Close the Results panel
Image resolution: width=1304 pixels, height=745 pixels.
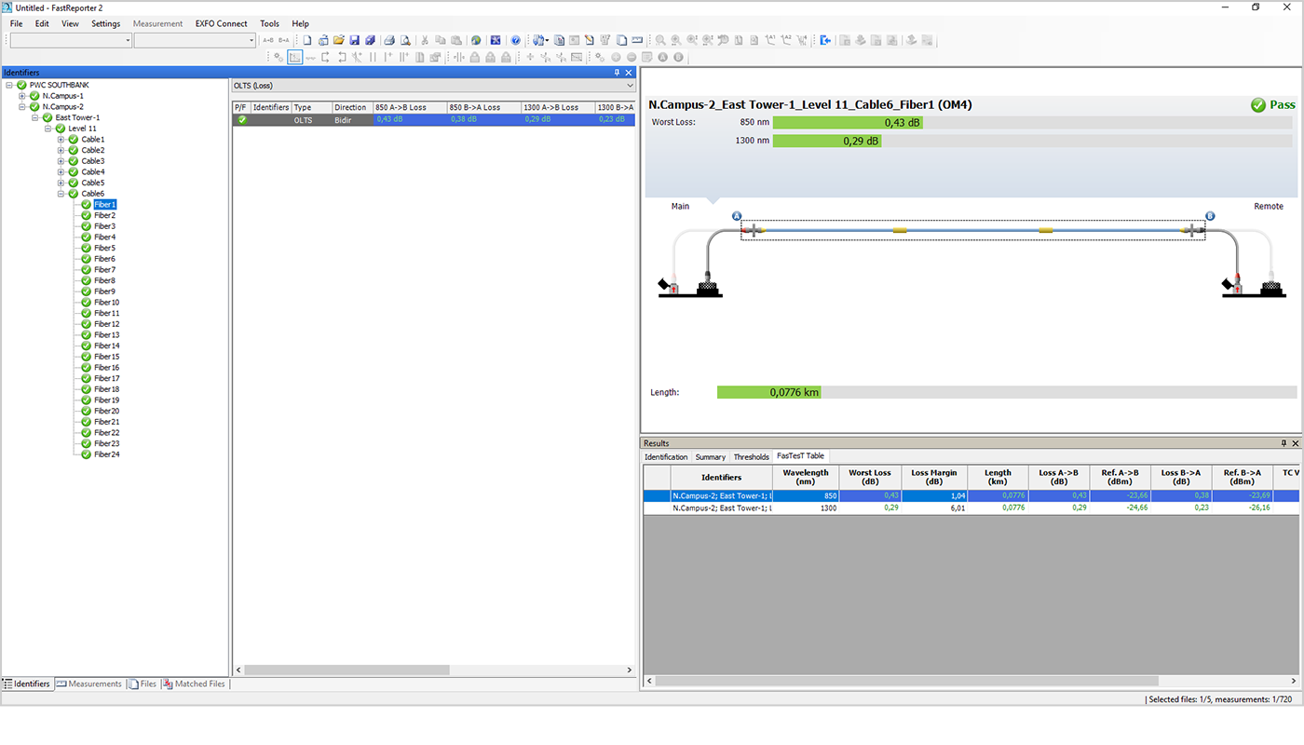(1295, 443)
